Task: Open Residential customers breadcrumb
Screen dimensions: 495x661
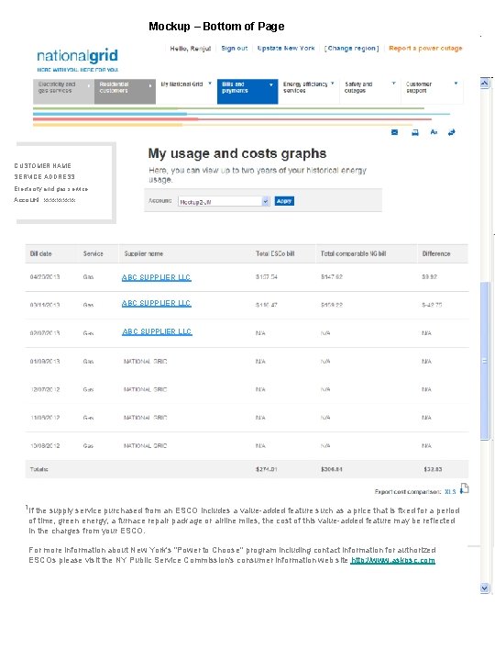Action: (x=125, y=91)
